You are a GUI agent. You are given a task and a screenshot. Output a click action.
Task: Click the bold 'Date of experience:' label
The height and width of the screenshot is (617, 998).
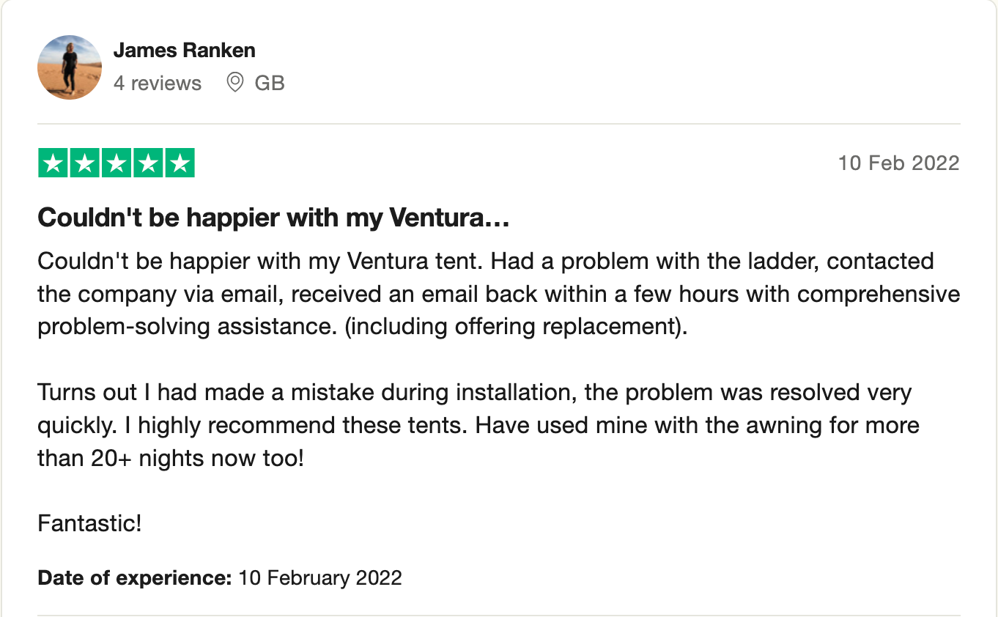(x=134, y=577)
